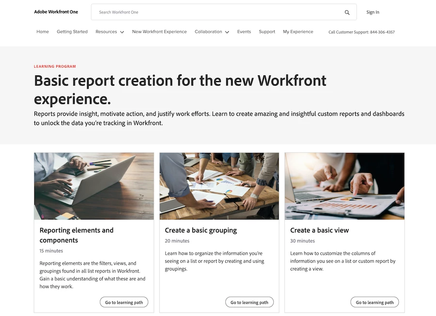Click the 15 minutes duration text
Screen dimensions: 436x316
[x=51, y=251]
